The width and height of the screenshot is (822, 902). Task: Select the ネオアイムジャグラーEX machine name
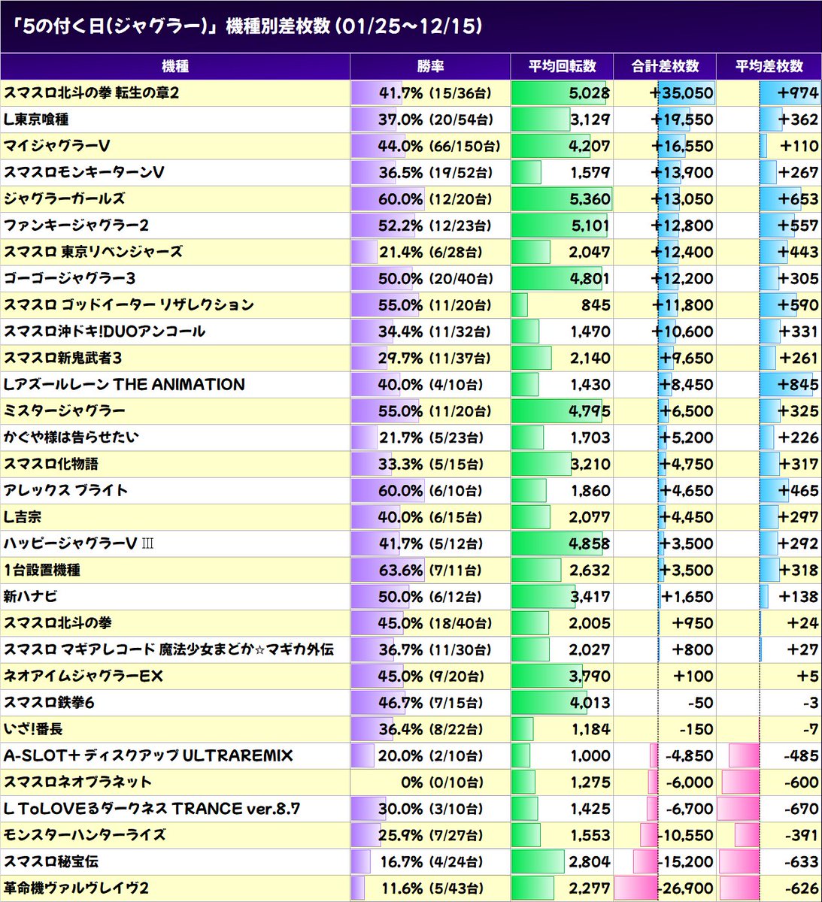pyautogui.click(x=83, y=676)
